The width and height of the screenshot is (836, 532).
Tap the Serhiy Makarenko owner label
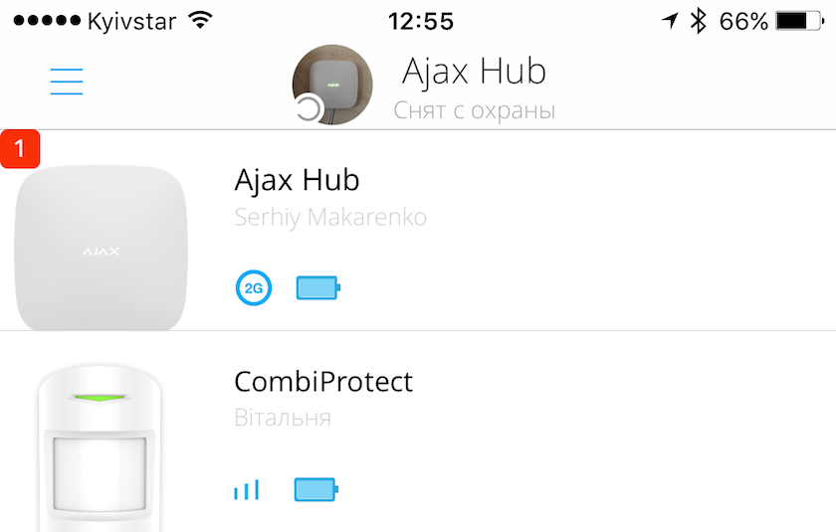(330, 217)
